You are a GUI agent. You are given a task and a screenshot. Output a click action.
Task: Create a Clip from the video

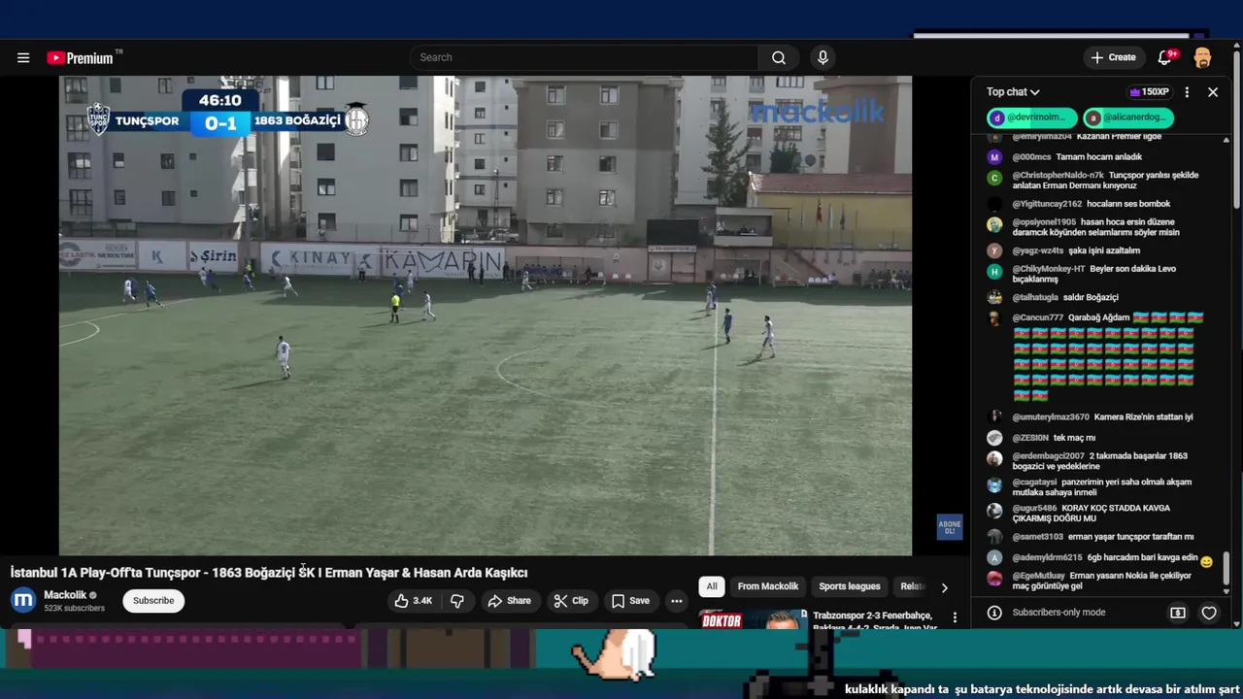[x=571, y=601]
